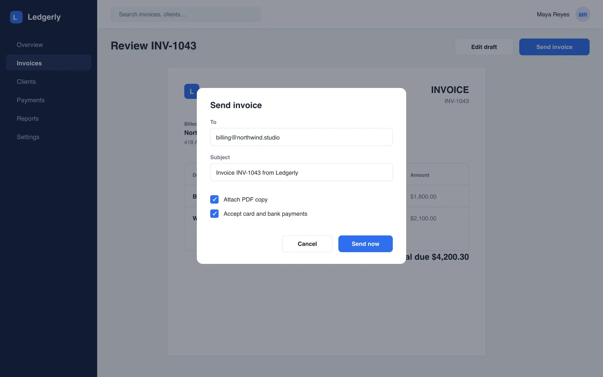The image size is (603, 377).
Task: Click the Amount column header
Action: pos(420,175)
